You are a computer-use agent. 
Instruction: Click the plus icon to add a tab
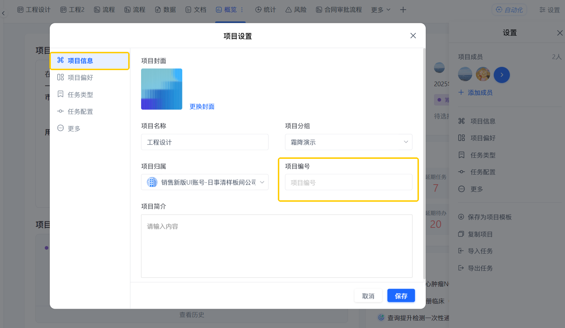pos(403,10)
